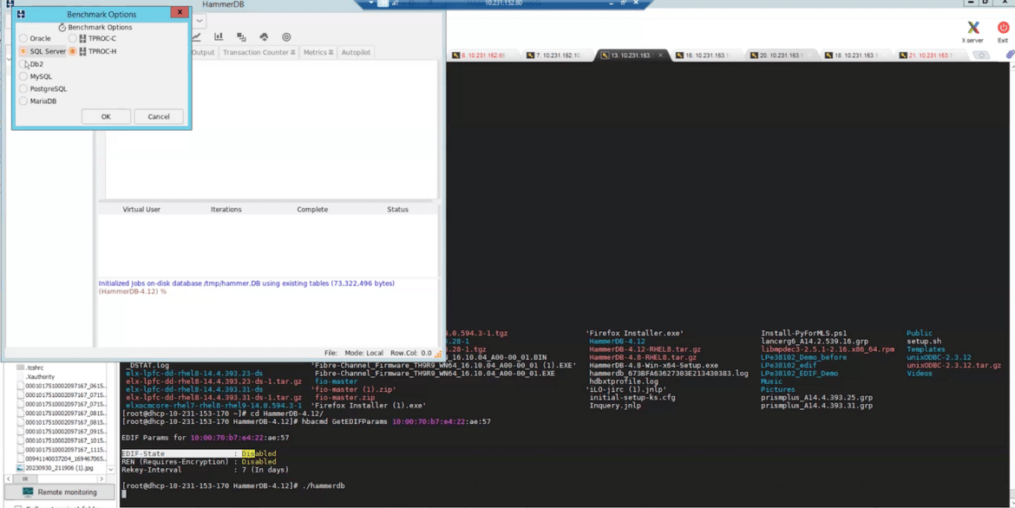Click the bar chart metrics icon in HammerDB
The width and height of the screenshot is (1015, 508).
[x=219, y=37]
